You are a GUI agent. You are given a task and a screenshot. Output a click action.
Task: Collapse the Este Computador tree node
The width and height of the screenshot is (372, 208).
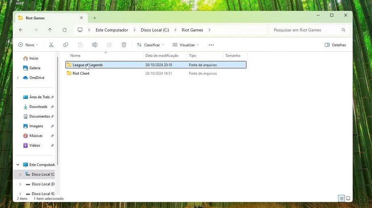[x=18, y=164]
